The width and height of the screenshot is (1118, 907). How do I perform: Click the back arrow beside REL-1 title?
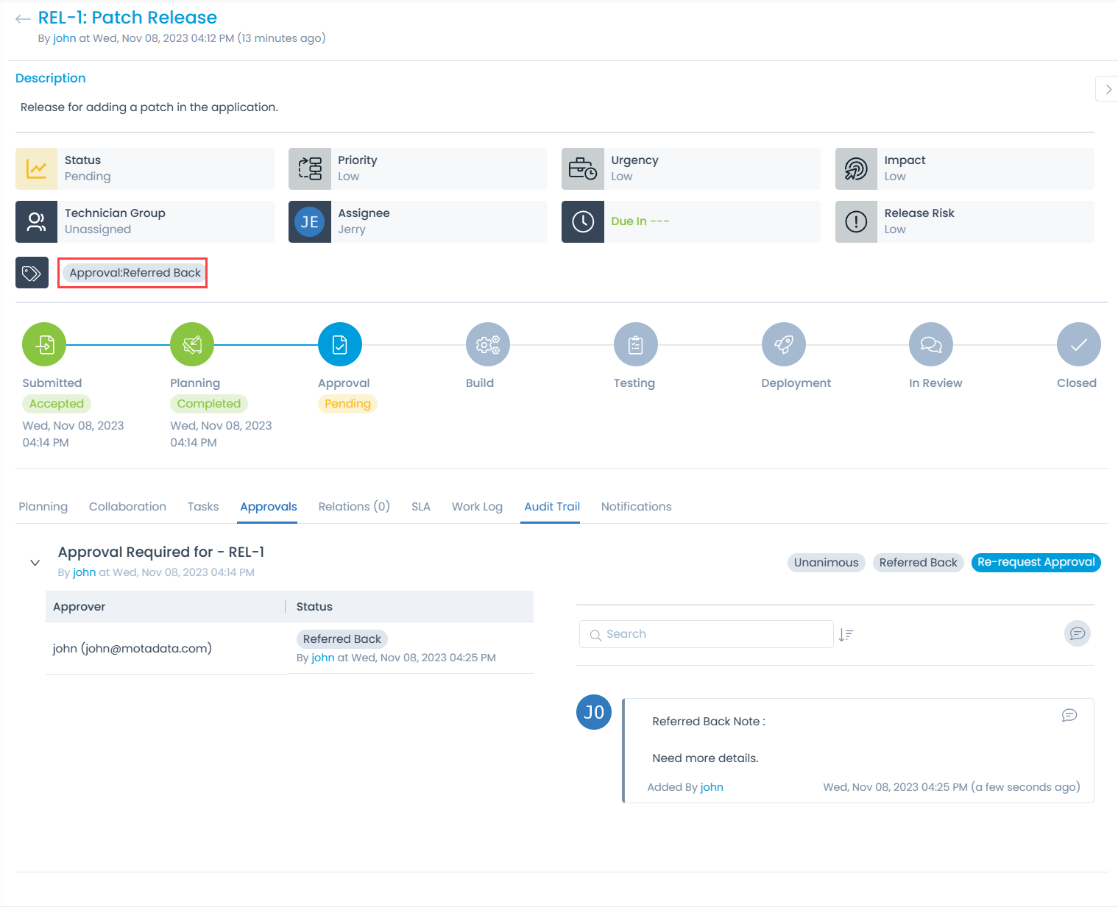coord(23,19)
